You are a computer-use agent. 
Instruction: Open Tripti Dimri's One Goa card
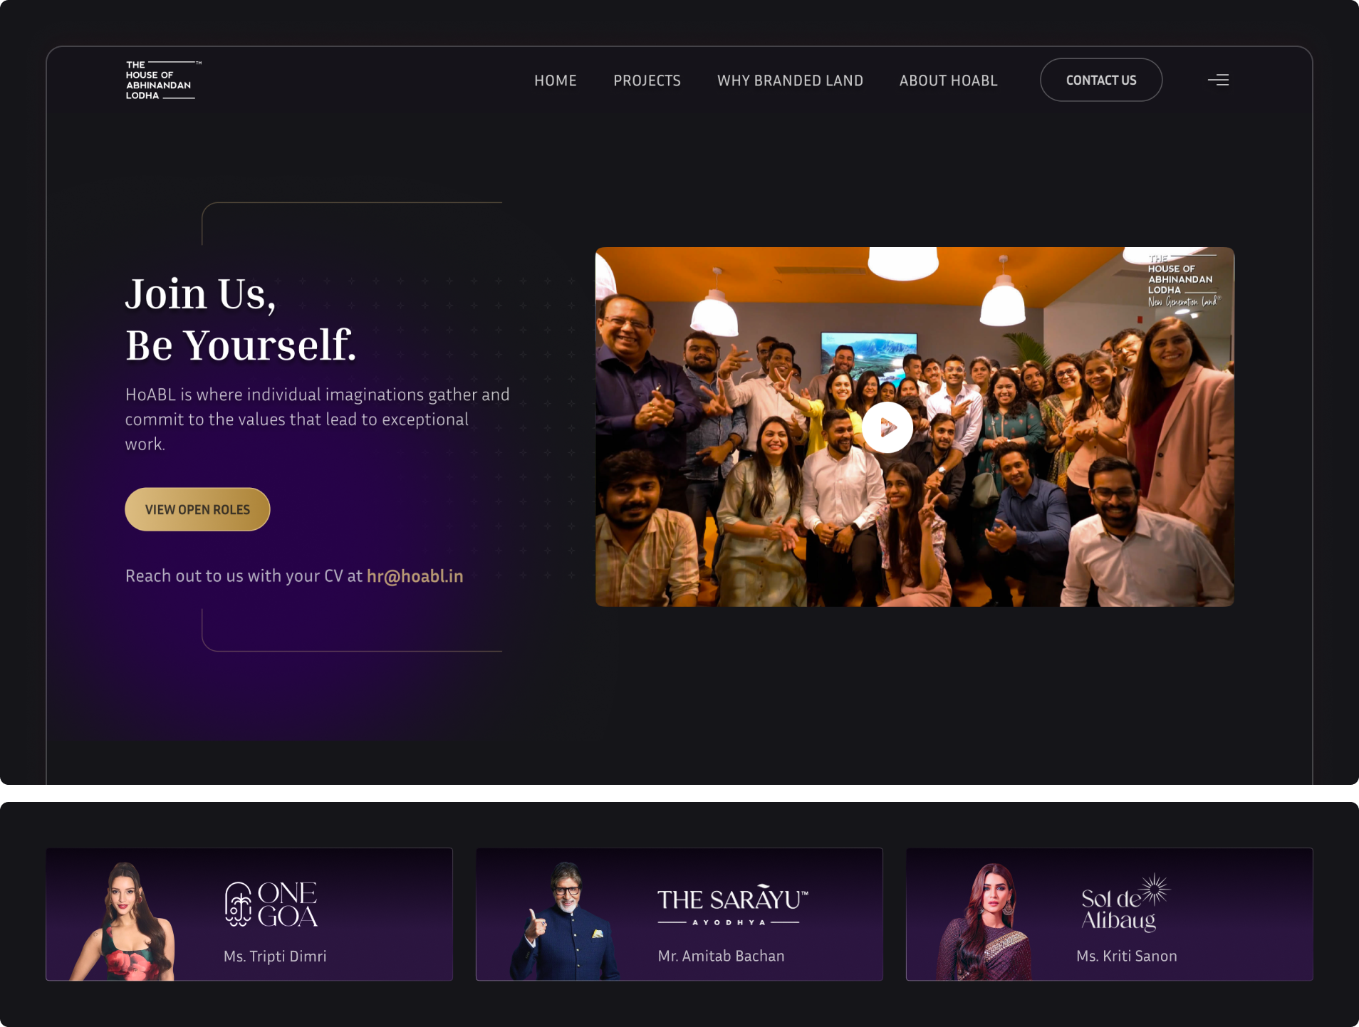[249, 914]
